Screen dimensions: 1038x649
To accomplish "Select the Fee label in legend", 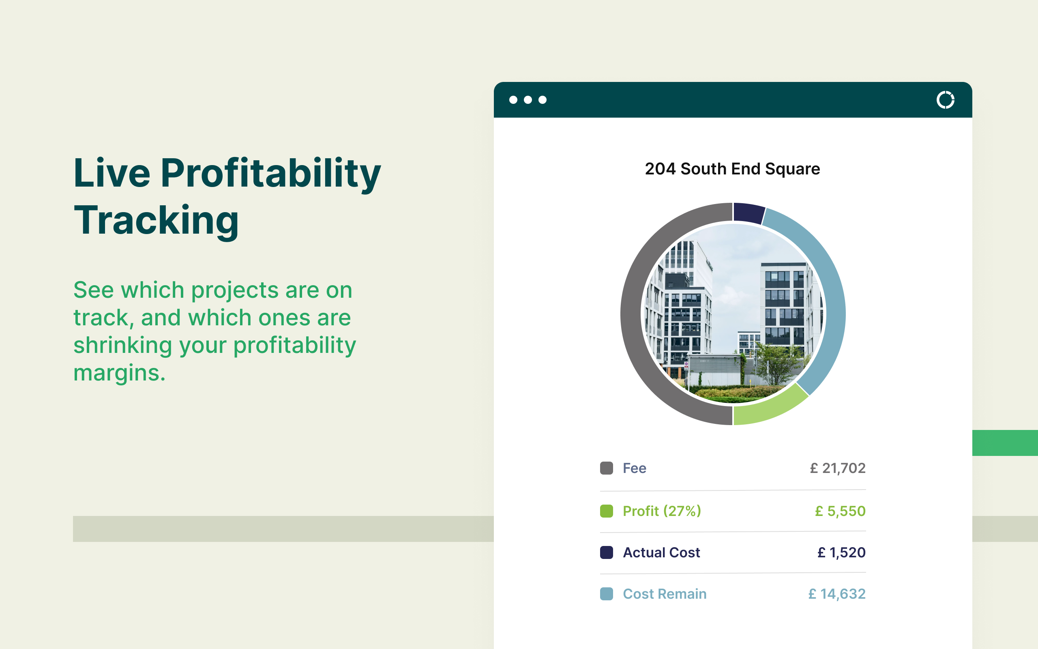I will (x=634, y=468).
